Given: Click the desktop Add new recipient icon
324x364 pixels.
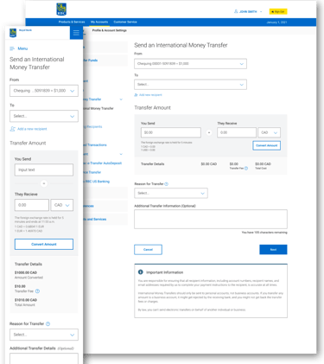Looking at the screenshot, I should [136, 95].
